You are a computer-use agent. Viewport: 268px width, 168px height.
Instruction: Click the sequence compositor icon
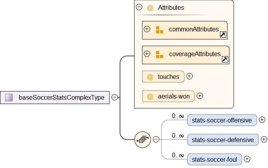point(143,139)
